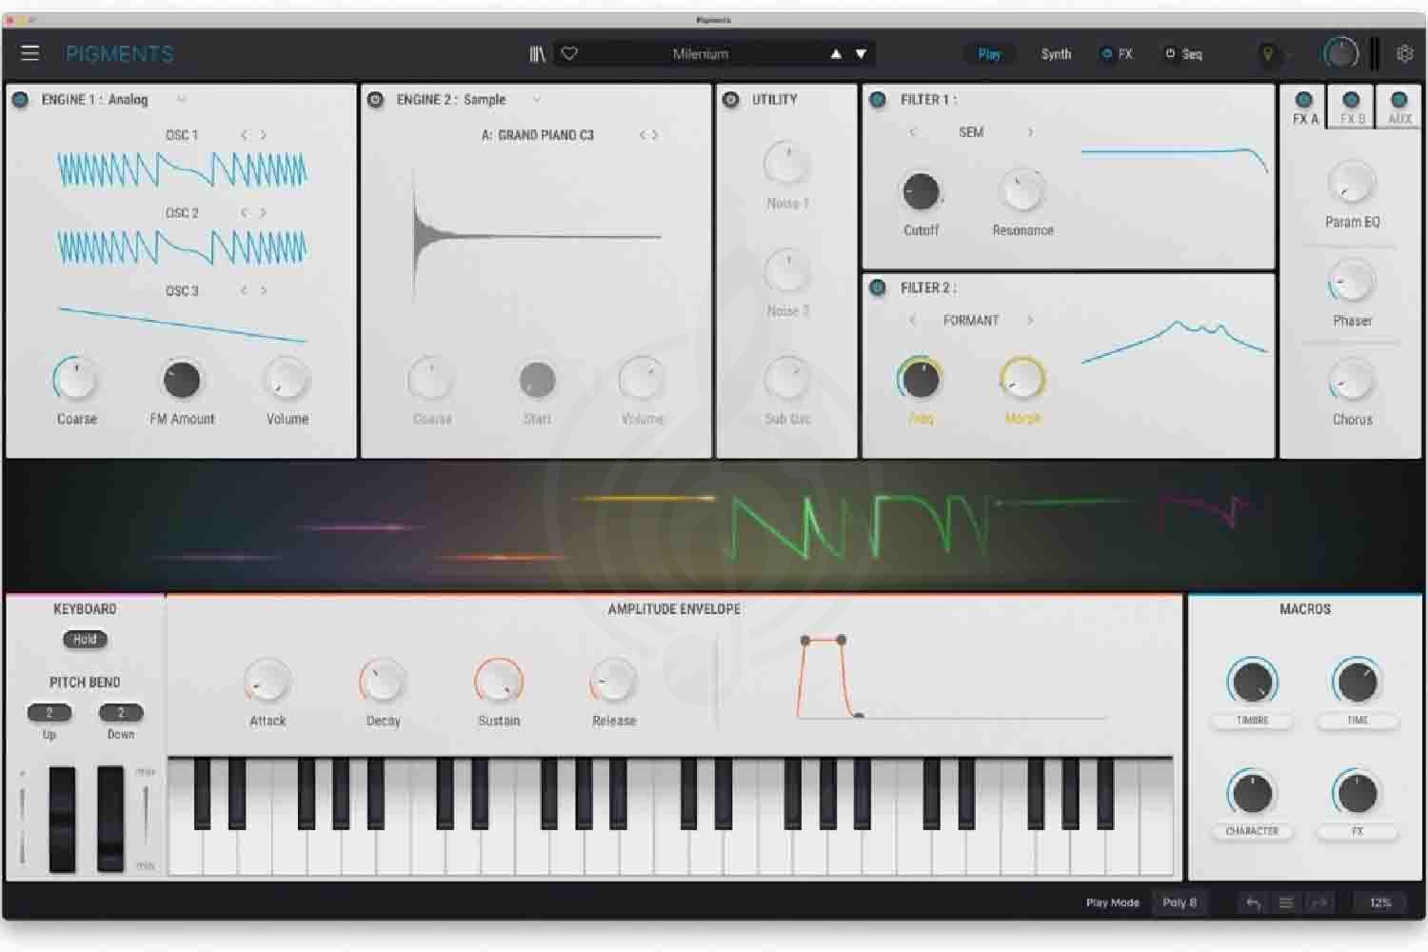
Task: Switch Filter 1 to next type after SEM
Action: 1030,132
